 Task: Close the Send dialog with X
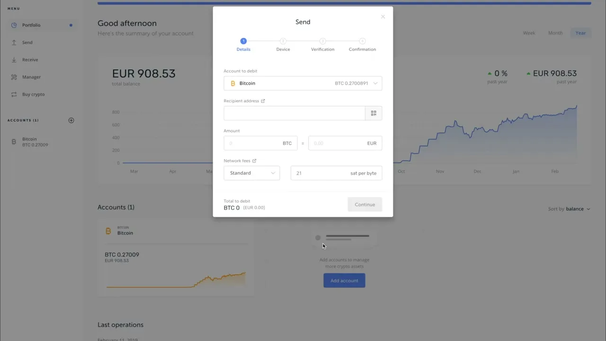click(383, 17)
